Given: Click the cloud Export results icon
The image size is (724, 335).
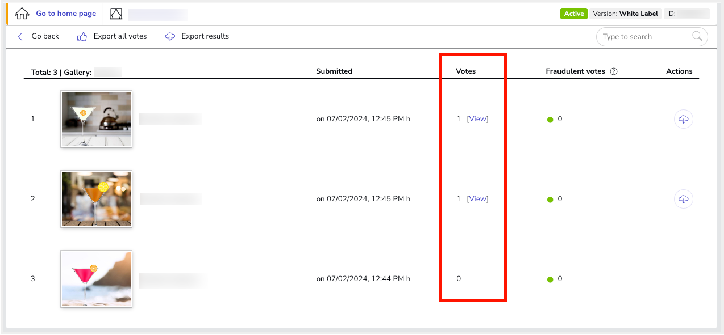Looking at the screenshot, I should point(170,36).
